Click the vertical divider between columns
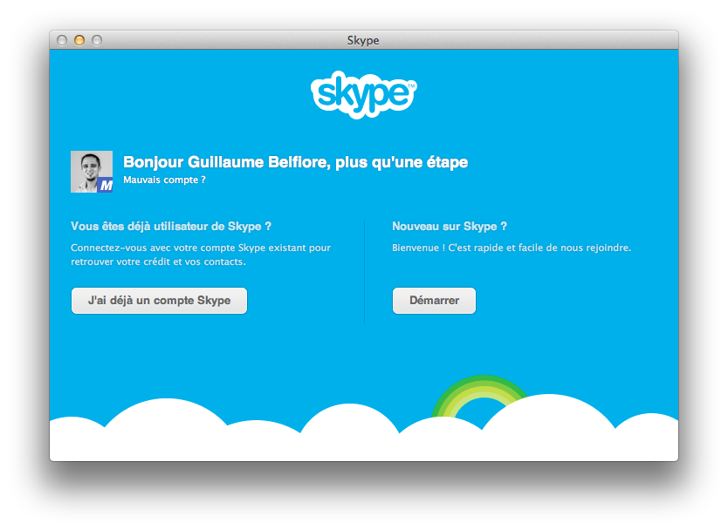Viewport: 728px width, 530px height. pyautogui.click(x=365, y=272)
